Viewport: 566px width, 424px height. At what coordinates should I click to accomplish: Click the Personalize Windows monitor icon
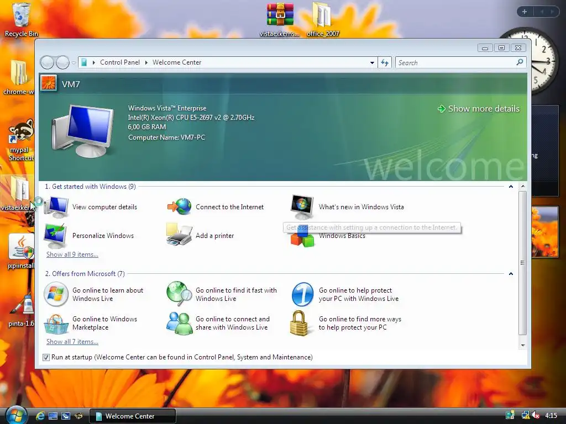click(x=55, y=236)
